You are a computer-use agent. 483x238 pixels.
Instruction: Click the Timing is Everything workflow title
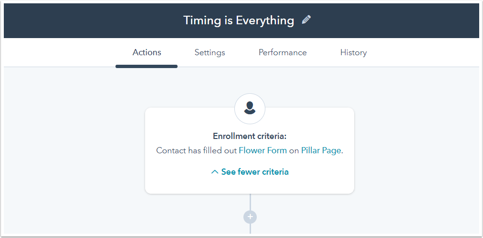coord(239,20)
